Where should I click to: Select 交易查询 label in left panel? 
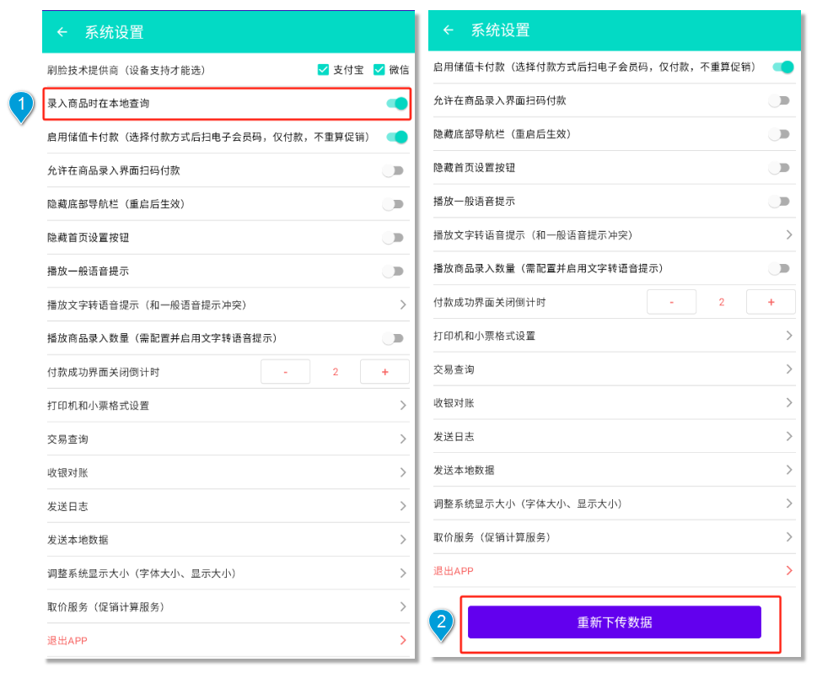click(x=67, y=439)
